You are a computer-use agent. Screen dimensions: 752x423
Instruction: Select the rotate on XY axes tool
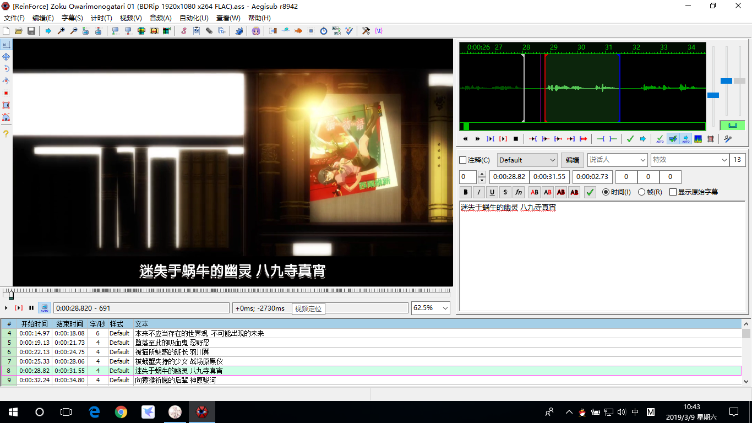[6, 81]
